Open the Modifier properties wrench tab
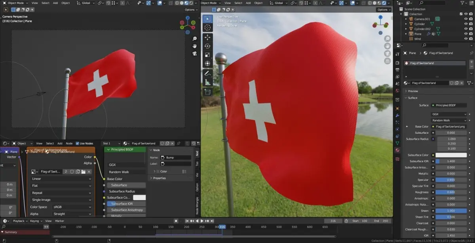Viewport: 475px width, 243px height. tap(397, 115)
